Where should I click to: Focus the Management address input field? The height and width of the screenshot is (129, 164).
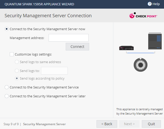click(69, 38)
